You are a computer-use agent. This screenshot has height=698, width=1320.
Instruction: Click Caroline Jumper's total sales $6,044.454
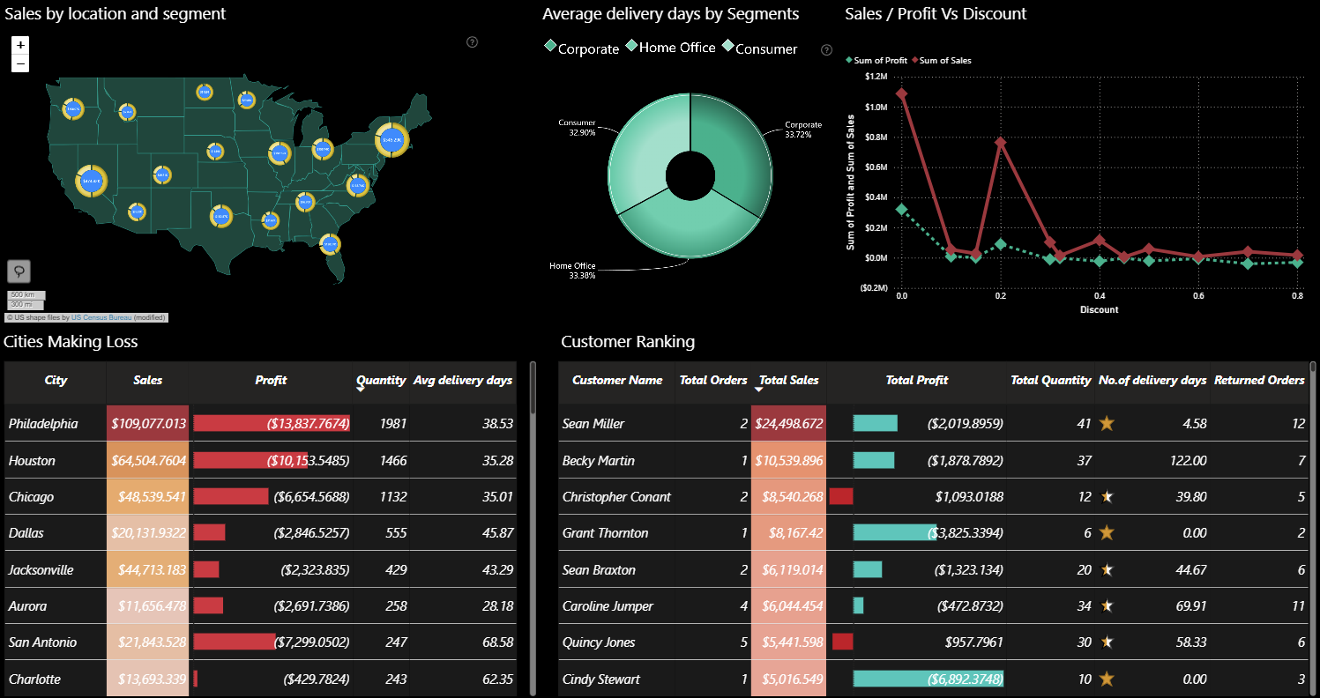click(791, 606)
